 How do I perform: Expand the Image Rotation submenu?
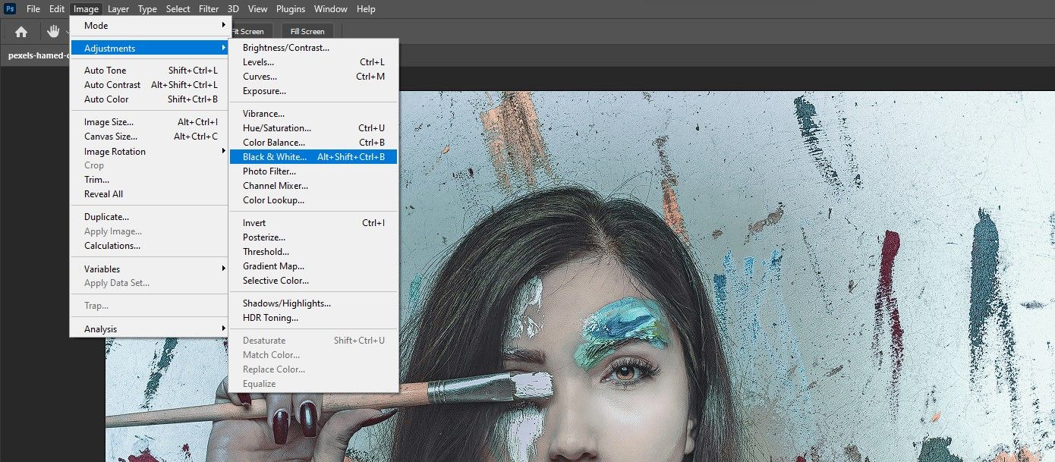pyautogui.click(x=150, y=152)
